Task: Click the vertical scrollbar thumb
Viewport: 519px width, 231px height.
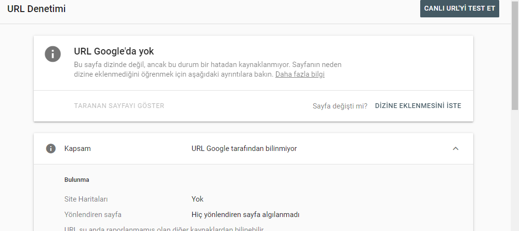Action: pos(515,54)
